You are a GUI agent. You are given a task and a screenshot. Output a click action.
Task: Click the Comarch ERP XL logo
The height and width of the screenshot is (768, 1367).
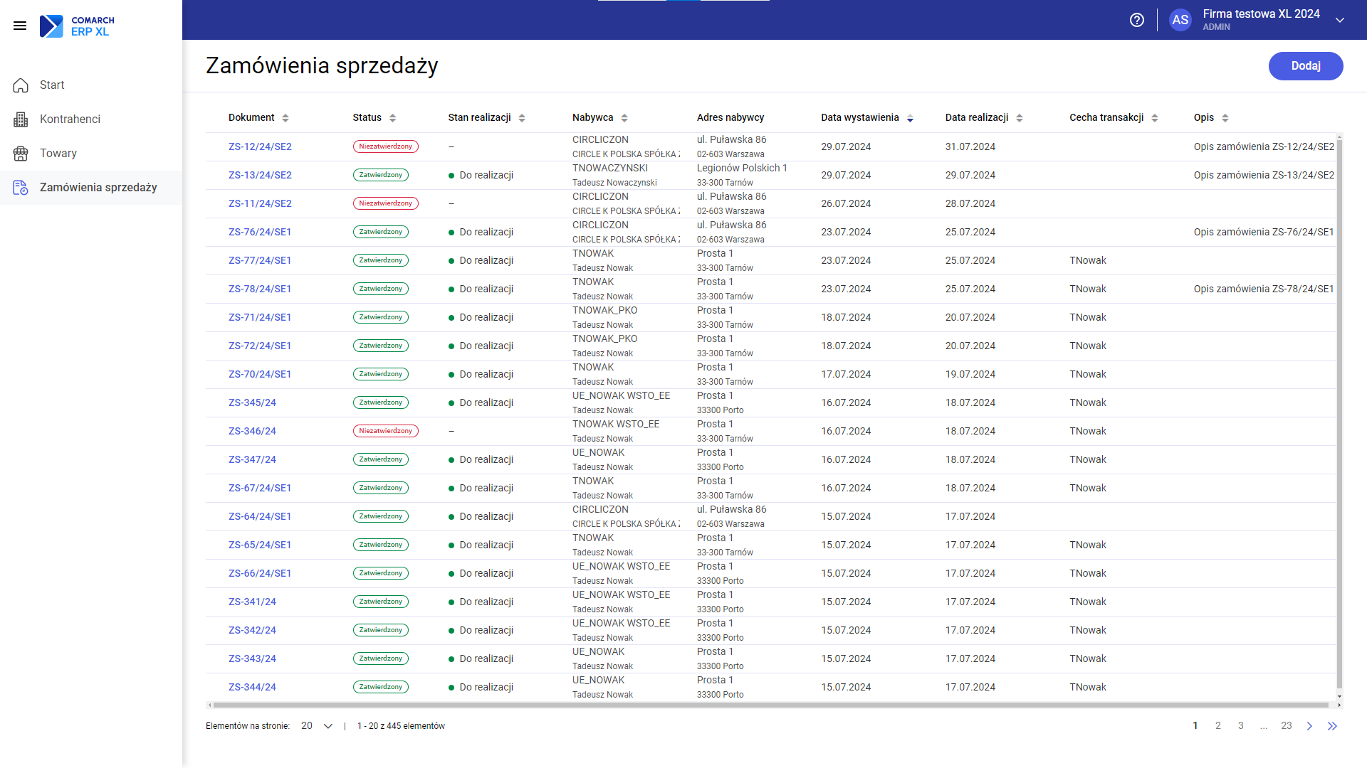click(x=77, y=26)
